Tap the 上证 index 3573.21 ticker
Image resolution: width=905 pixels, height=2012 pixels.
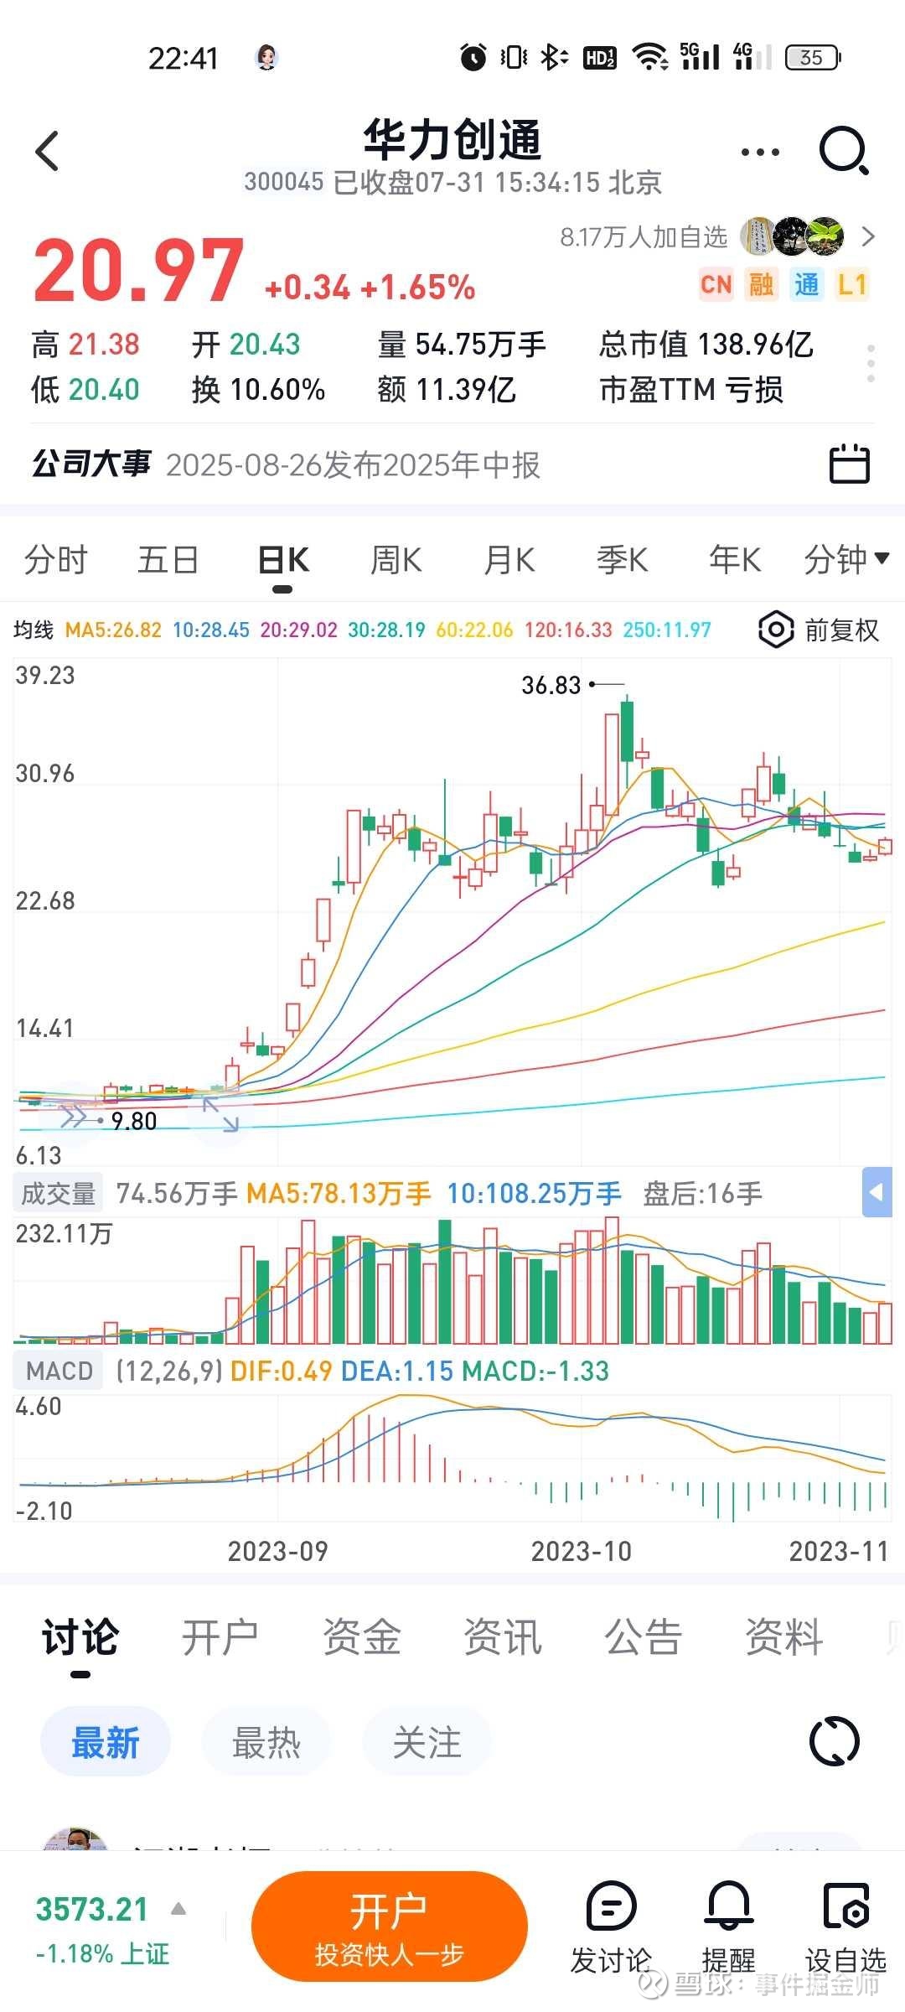coord(102,1929)
